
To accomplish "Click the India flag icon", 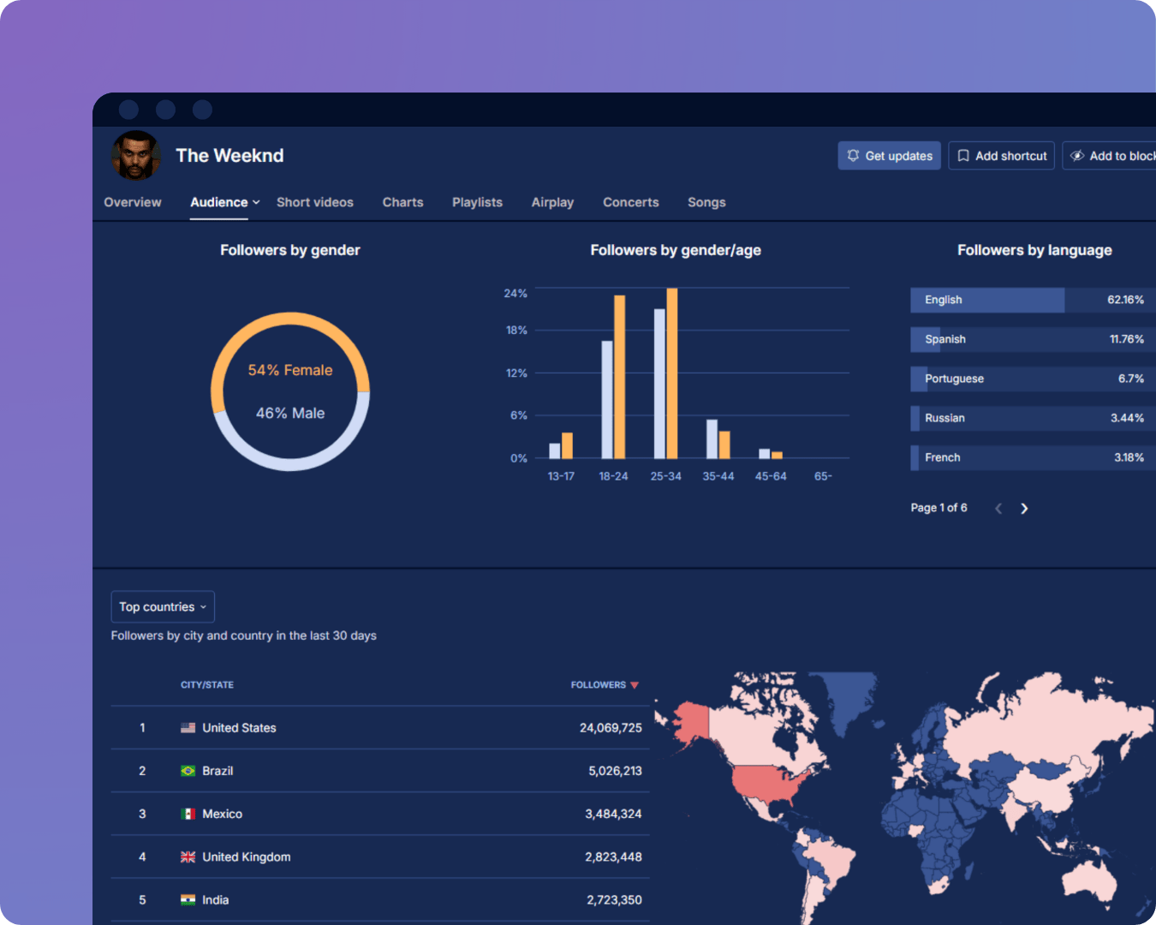I will (188, 899).
